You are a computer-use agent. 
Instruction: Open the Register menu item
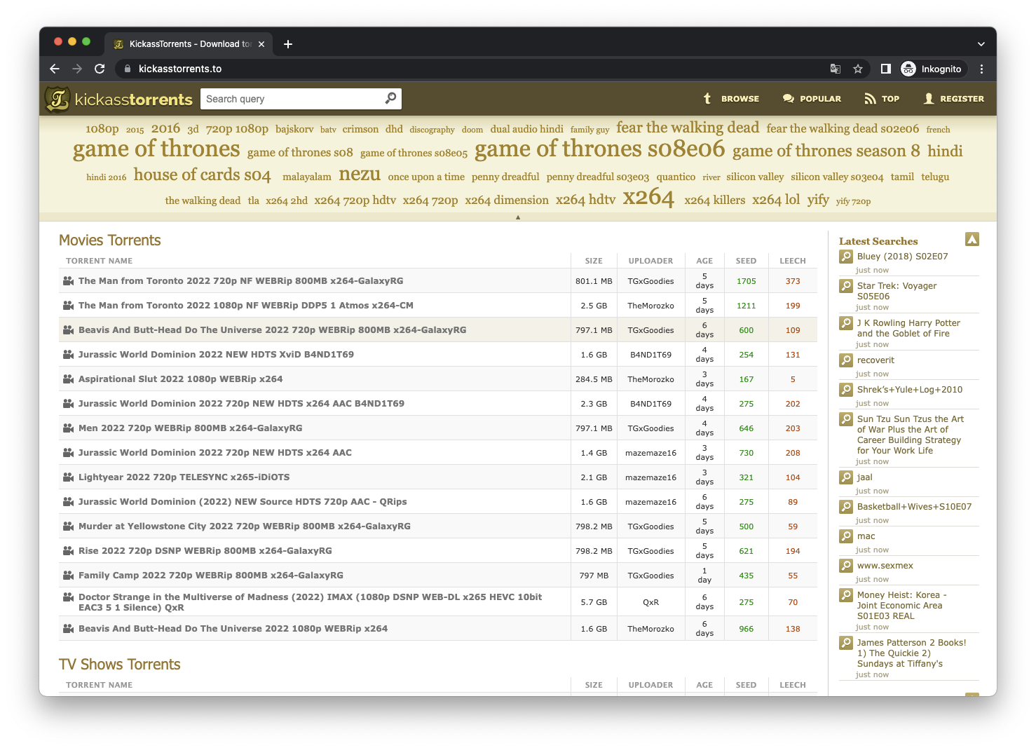[x=954, y=99]
